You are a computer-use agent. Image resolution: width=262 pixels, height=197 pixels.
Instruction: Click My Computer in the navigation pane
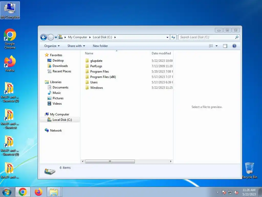coord(59,114)
